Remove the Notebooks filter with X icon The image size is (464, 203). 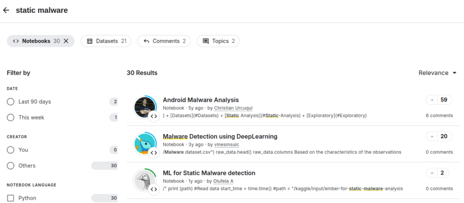click(66, 41)
